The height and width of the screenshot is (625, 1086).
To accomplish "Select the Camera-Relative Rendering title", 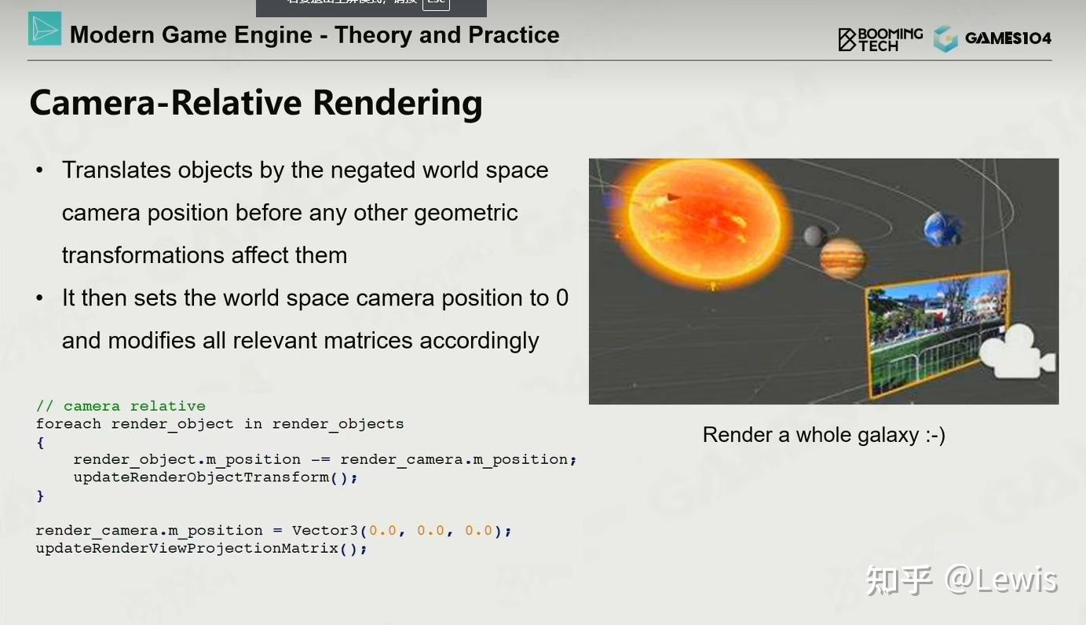I will 256,102.
